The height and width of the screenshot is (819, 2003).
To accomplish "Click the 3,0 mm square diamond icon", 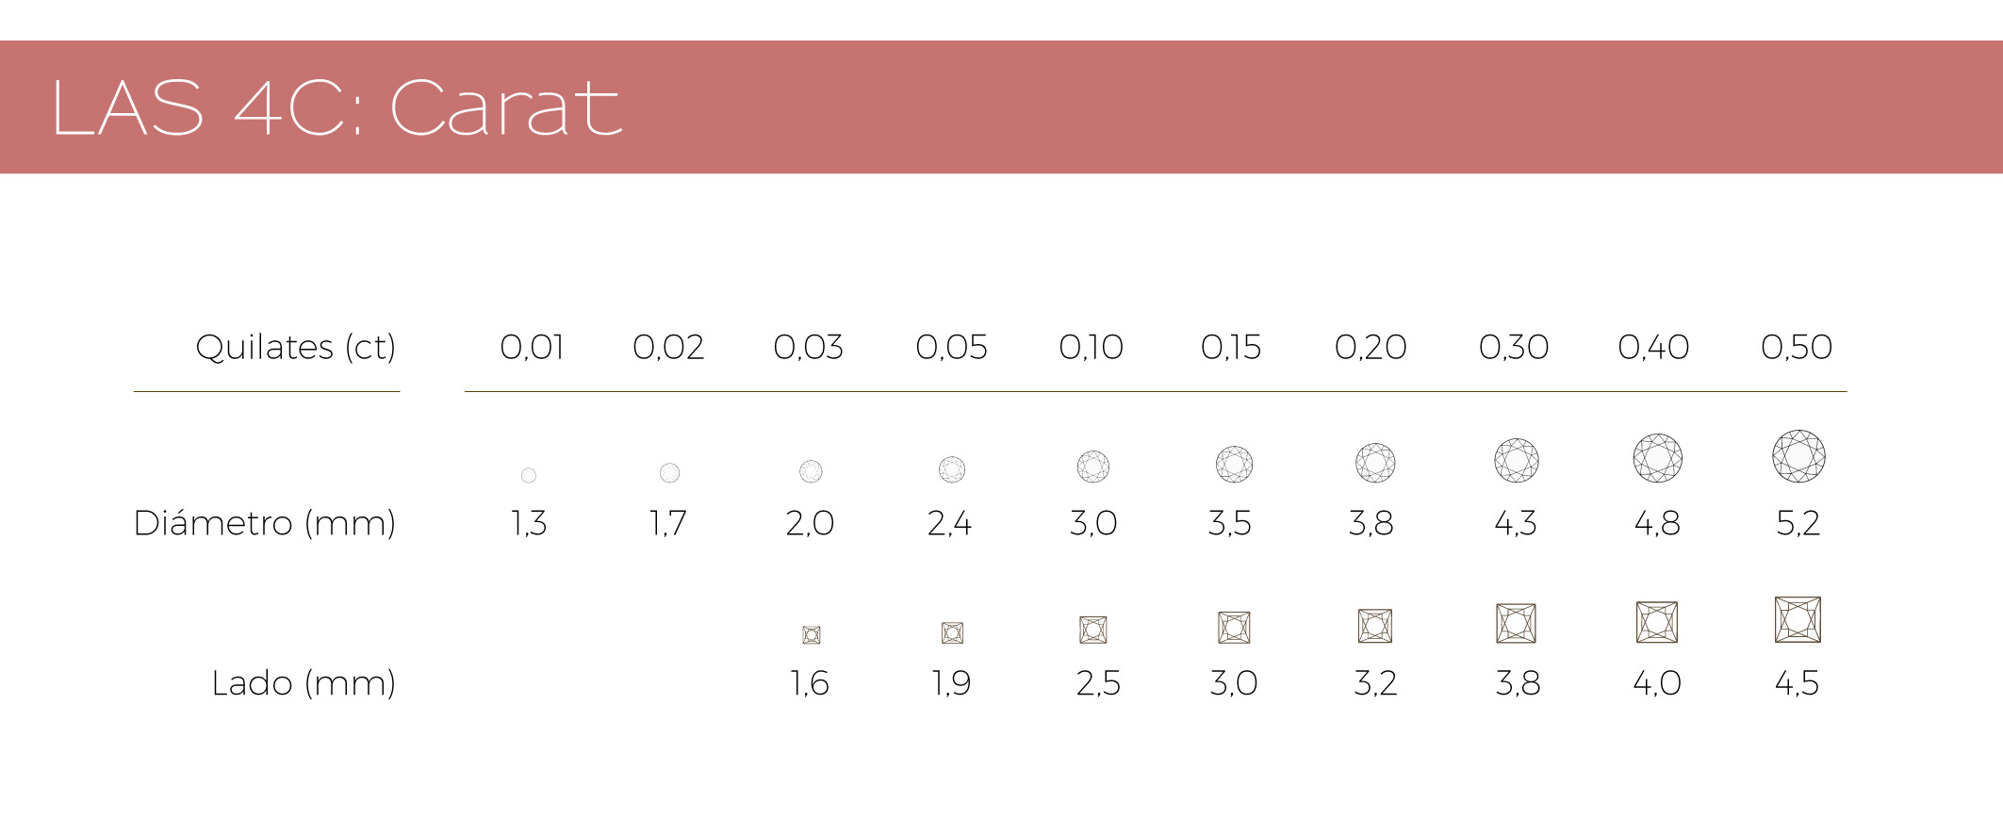I will [1234, 627].
